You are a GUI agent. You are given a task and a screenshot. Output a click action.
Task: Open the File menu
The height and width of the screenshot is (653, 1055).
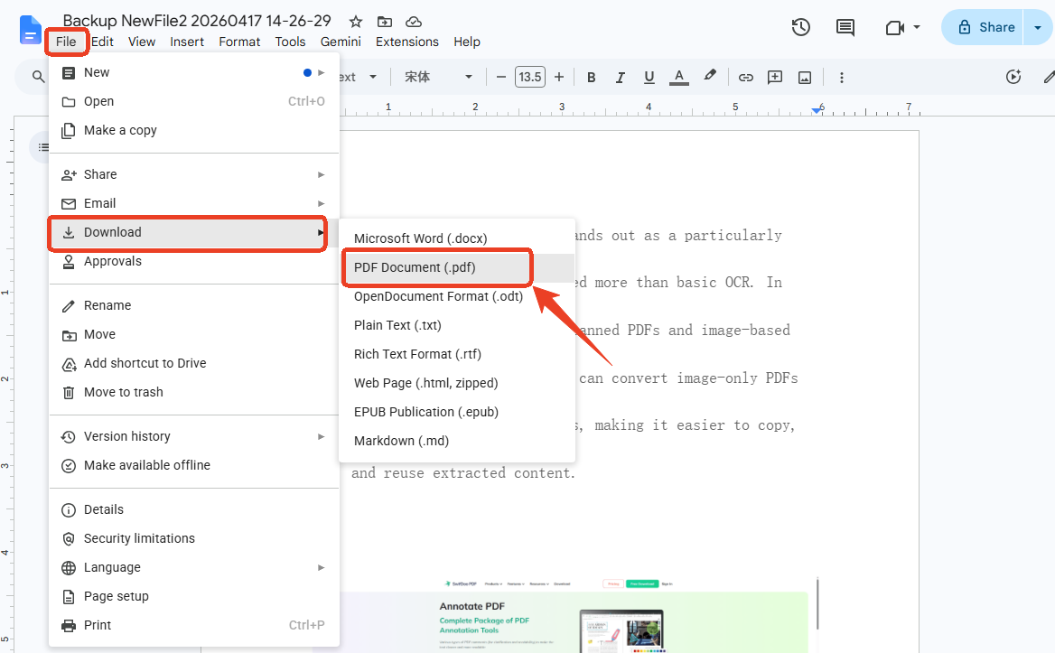tap(66, 42)
